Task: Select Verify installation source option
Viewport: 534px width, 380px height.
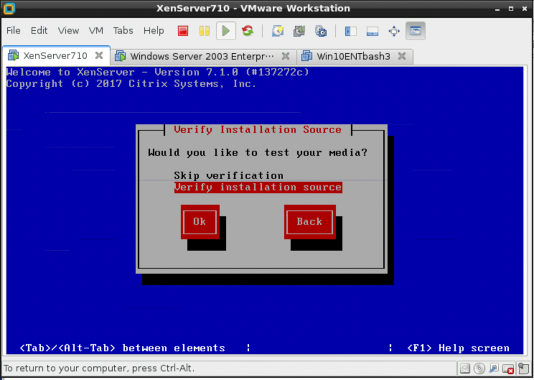Action: coord(258,187)
